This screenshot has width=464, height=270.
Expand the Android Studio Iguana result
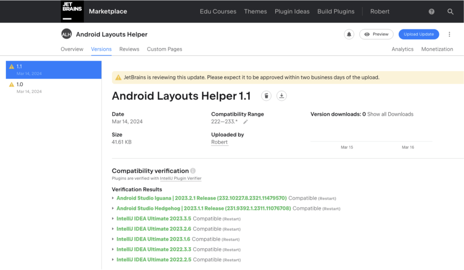(113, 198)
